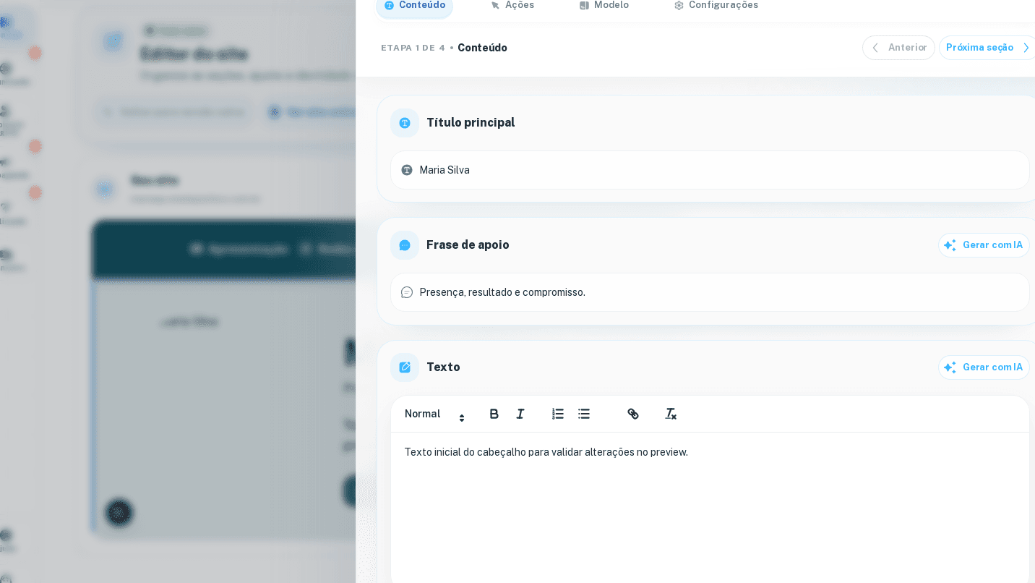Toggle bold formatting
This screenshot has width=1035, height=583.
tap(494, 414)
